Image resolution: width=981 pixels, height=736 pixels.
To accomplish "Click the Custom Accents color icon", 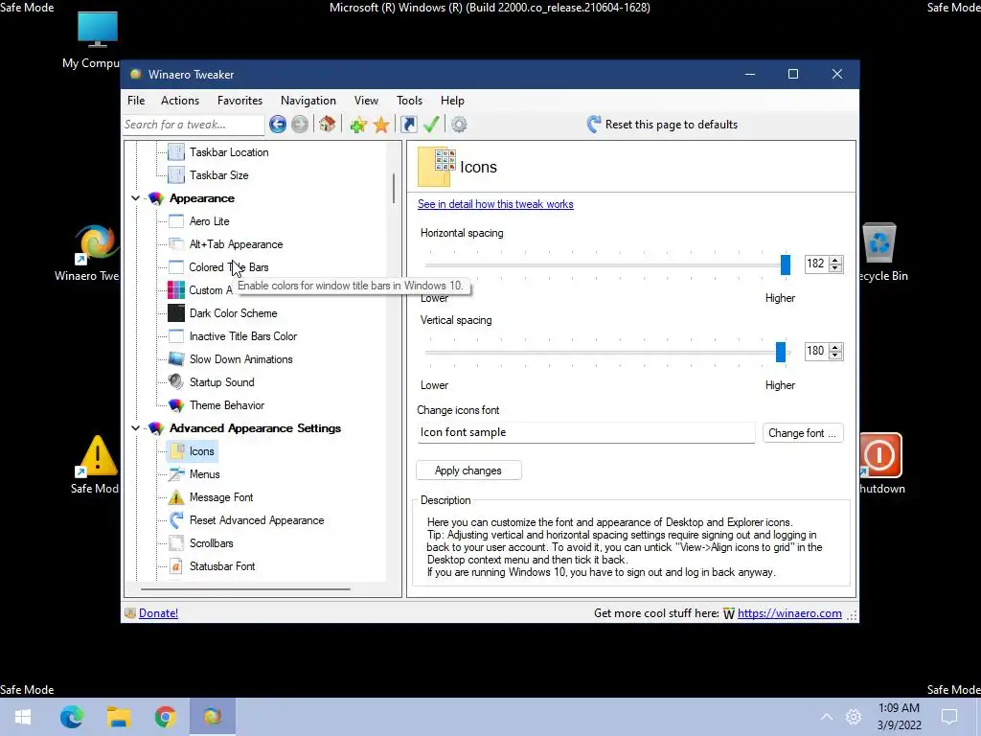I will (x=176, y=290).
